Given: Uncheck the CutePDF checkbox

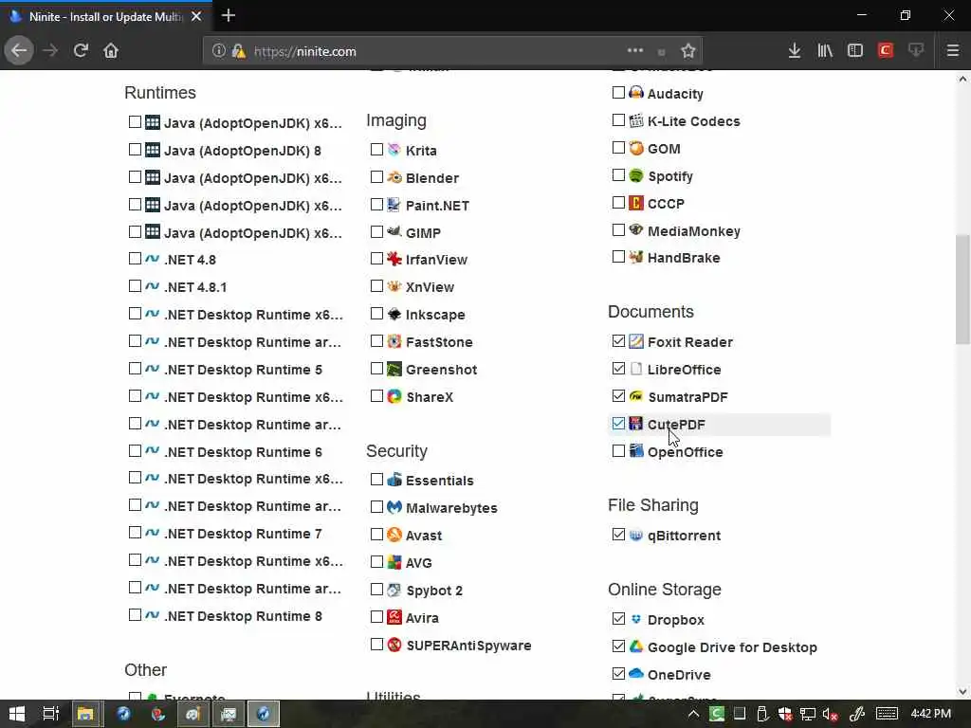Looking at the screenshot, I should (x=618, y=424).
